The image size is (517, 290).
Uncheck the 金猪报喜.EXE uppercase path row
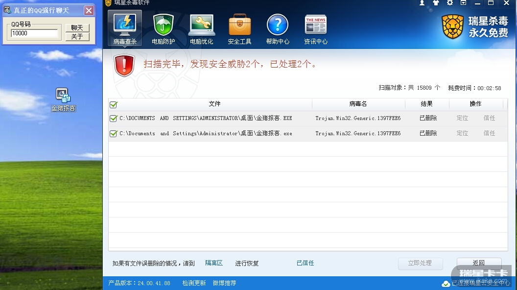(x=114, y=118)
